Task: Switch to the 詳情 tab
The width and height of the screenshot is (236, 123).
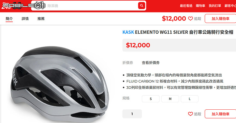Action: tap(25, 19)
